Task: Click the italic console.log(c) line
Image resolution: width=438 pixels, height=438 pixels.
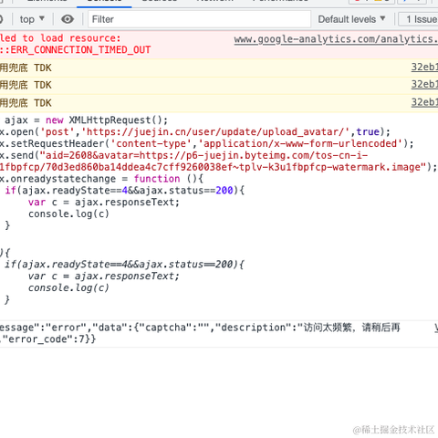Action: tap(68, 287)
